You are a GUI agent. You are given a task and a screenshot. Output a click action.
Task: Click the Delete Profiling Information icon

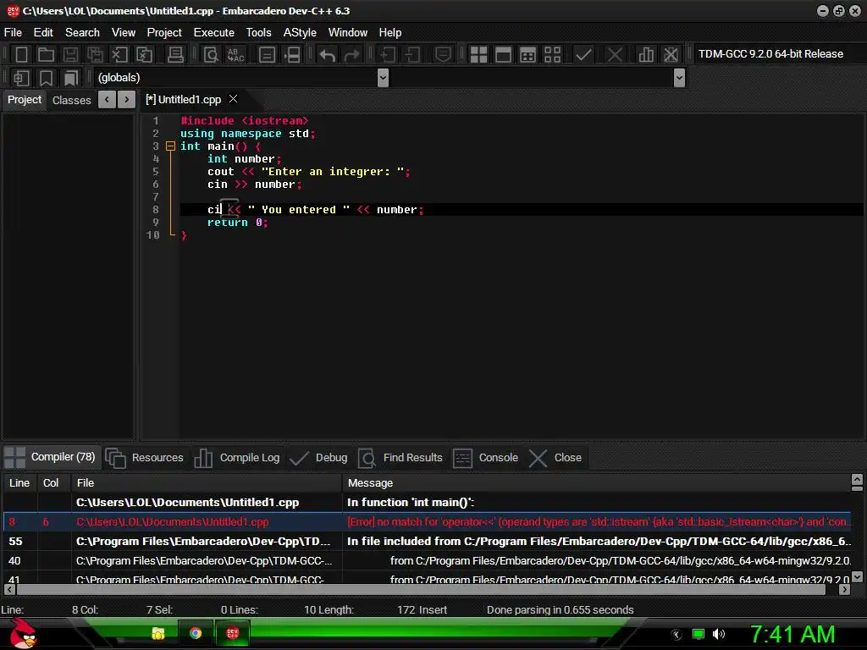click(671, 54)
